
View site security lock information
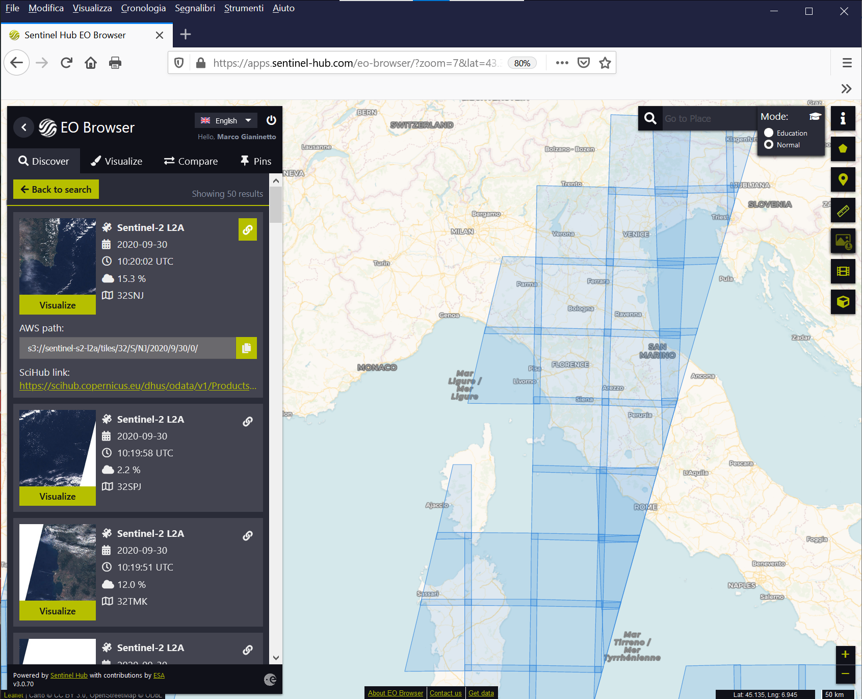pyautogui.click(x=201, y=63)
